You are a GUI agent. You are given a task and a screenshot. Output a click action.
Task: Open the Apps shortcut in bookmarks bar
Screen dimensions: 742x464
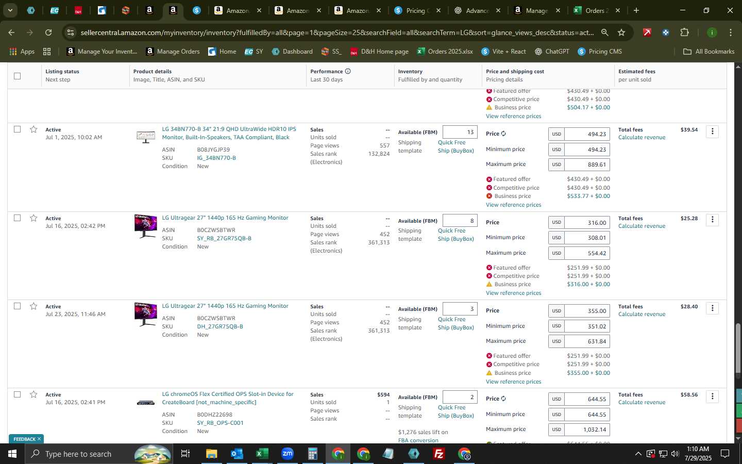(x=22, y=52)
